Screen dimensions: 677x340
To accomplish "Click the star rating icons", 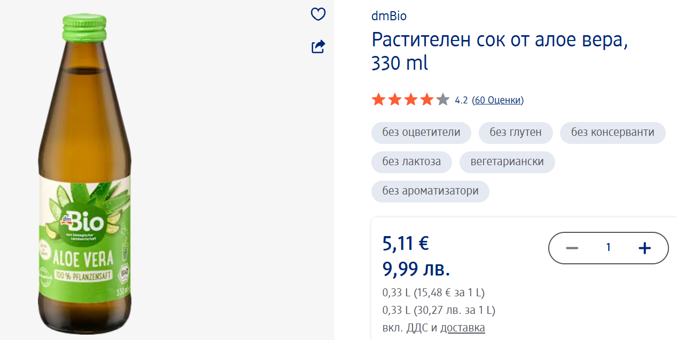I will (x=410, y=100).
